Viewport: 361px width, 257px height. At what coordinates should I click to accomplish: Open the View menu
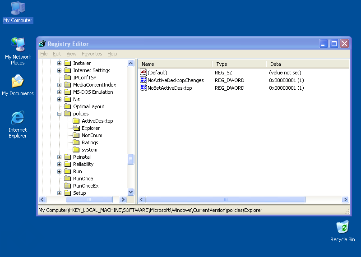pyautogui.click(x=71, y=54)
